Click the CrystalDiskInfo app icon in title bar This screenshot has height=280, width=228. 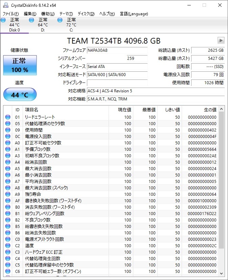(6, 5)
